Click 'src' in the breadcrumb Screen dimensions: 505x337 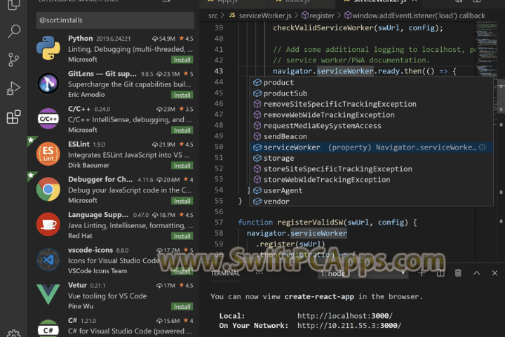(x=213, y=15)
